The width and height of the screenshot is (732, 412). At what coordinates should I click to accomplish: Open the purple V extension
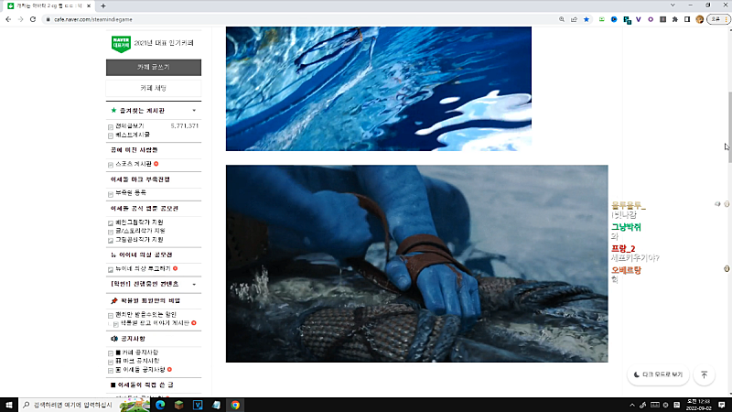(x=638, y=19)
